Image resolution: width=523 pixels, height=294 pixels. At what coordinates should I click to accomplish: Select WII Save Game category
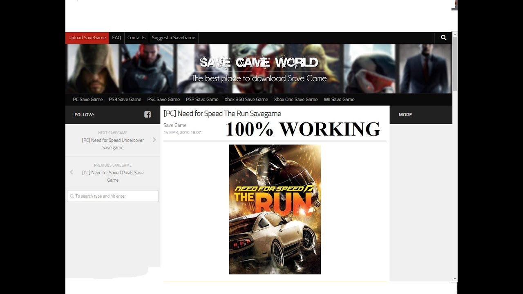[x=339, y=100]
